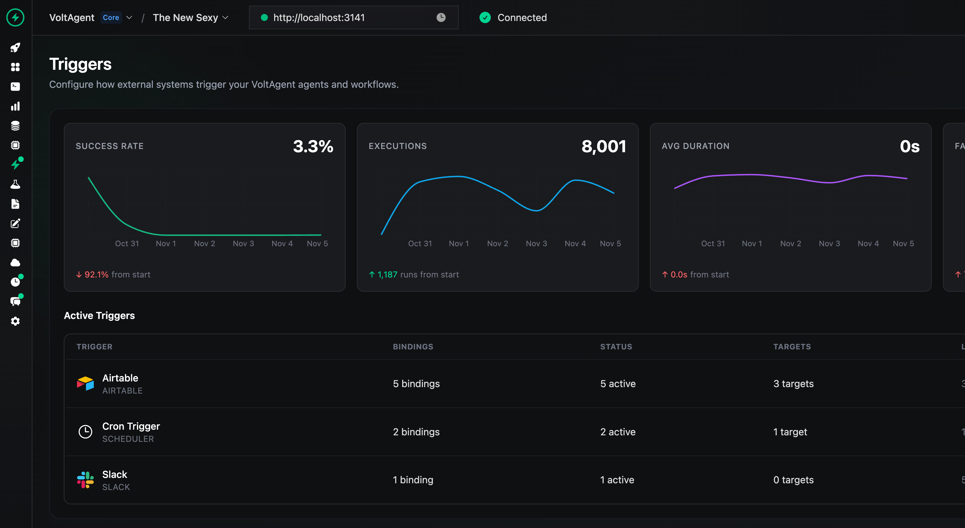
Task: Open the rocket getting-started page in sidebar
Action: [x=15, y=47]
